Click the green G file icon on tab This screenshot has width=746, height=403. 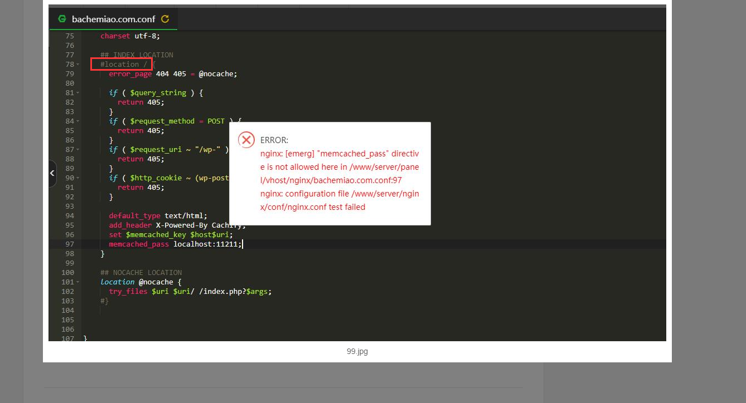[x=62, y=19]
